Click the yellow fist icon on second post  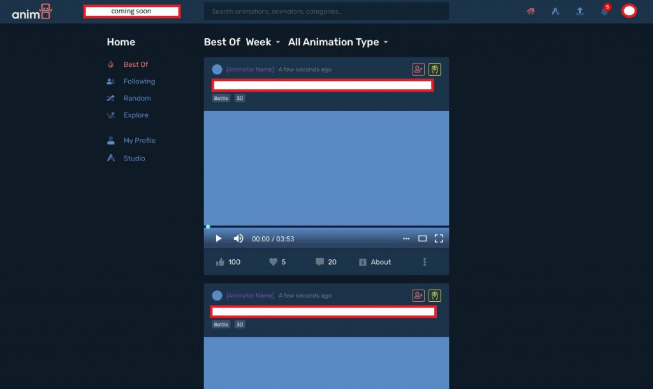click(x=434, y=295)
